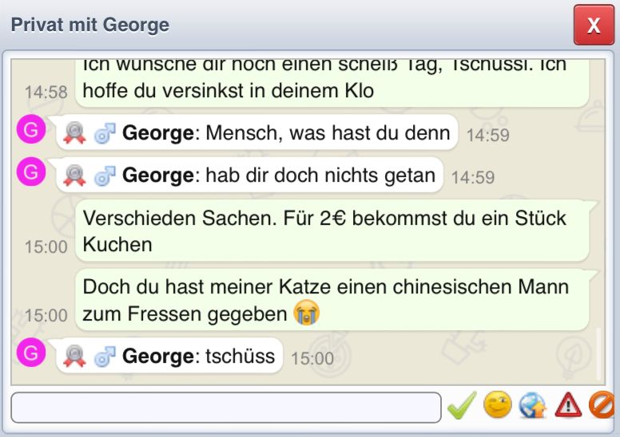Click the globe upload icon

pos(532,406)
